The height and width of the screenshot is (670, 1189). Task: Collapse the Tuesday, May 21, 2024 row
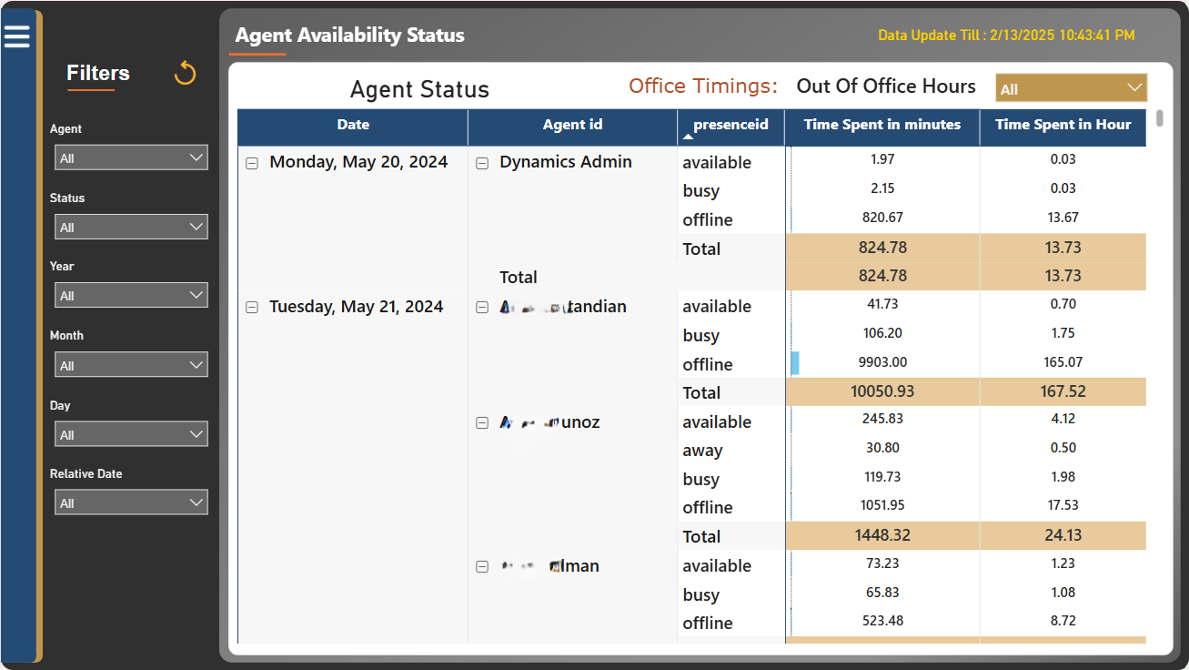tap(252, 308)
